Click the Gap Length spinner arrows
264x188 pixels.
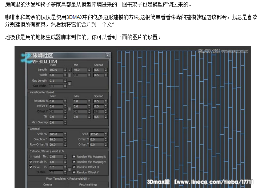[65, 81]
